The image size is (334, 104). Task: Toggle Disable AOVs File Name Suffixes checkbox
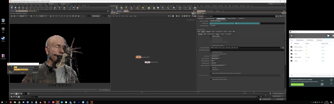211,79
